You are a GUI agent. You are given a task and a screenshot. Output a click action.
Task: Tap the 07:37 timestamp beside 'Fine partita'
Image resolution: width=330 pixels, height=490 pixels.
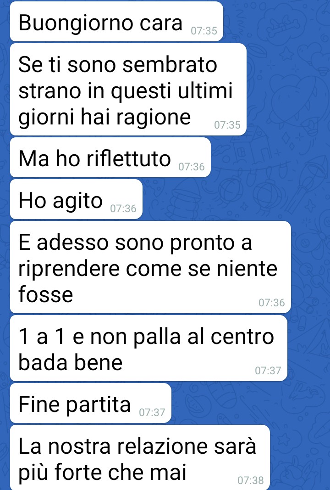pyautogui.click(x=152, y=412)
